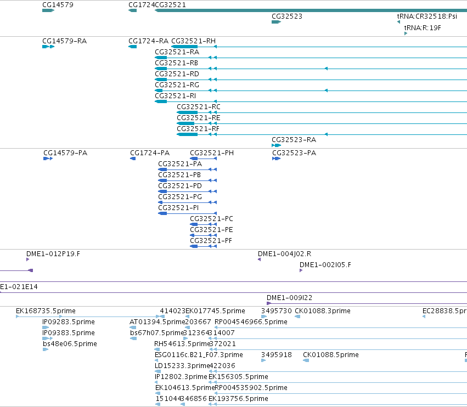This screenshot has width=467, height=407.
Task: Click the DME1-004J02.R BAC end marker
Action: (x=259, y=259)
